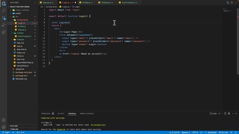Viewport: 239px width, 134px height.
Task: Click Spaces: 2 indentation setting
Action: 186,133
